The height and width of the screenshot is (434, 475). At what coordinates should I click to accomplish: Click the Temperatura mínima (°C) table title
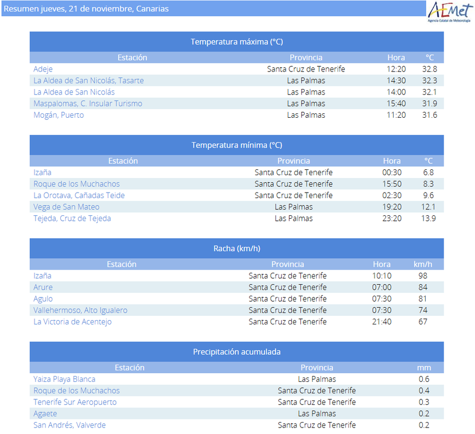236,145
